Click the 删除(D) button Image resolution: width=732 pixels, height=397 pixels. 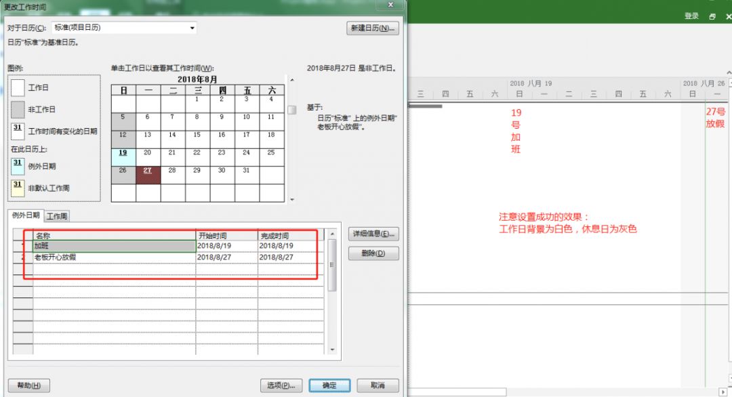point(373,253)
